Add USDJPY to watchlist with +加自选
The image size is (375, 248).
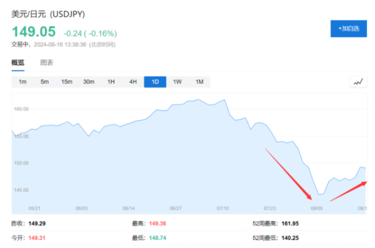349,29
